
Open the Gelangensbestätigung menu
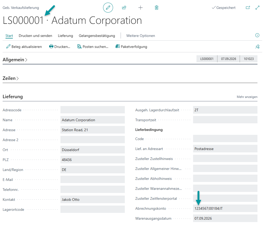pyautogui.click(x=97, y=36)
